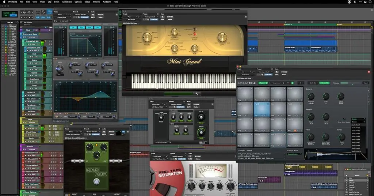Select the Trim tool in toolbar
The width and height of the screenshot is (374, 196).
click(38, 12)
